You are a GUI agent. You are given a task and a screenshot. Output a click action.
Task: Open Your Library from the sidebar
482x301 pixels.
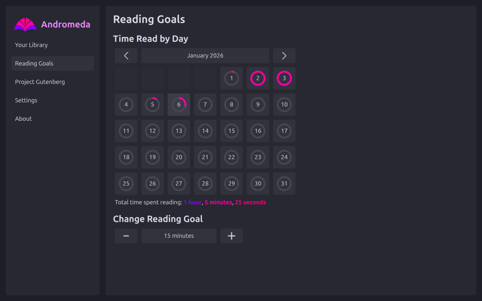(31, 45)
